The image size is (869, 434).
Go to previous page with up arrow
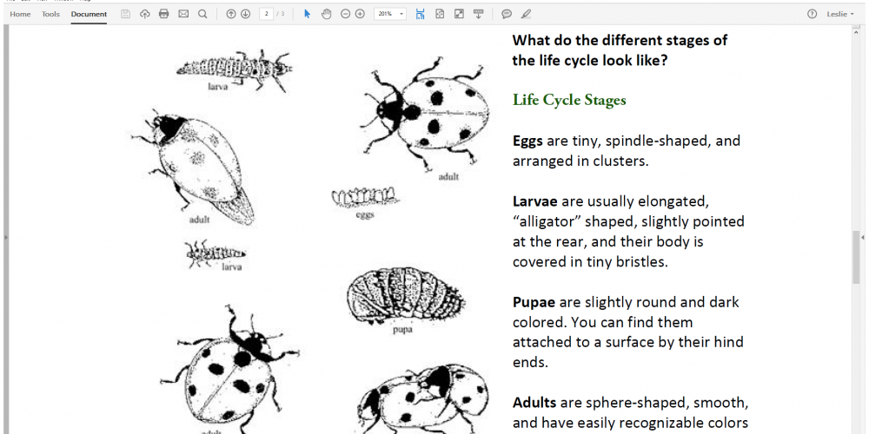point(230,14)
